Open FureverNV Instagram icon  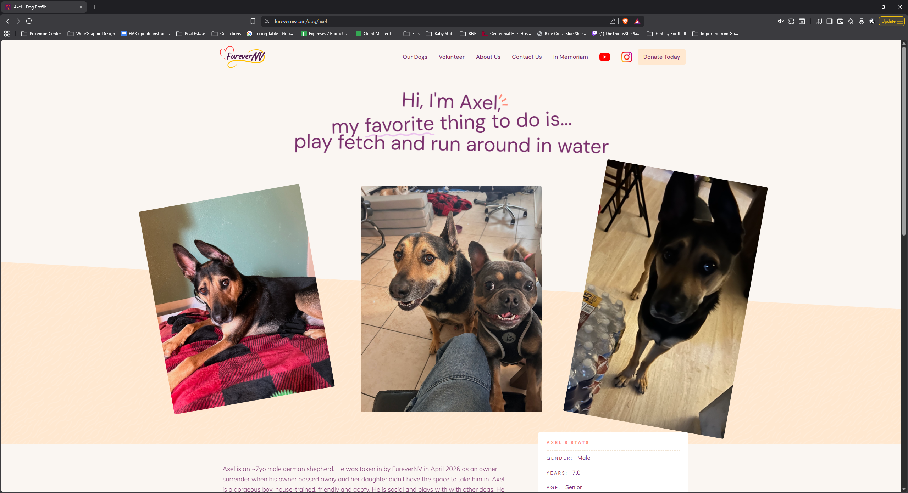(627, 57)
